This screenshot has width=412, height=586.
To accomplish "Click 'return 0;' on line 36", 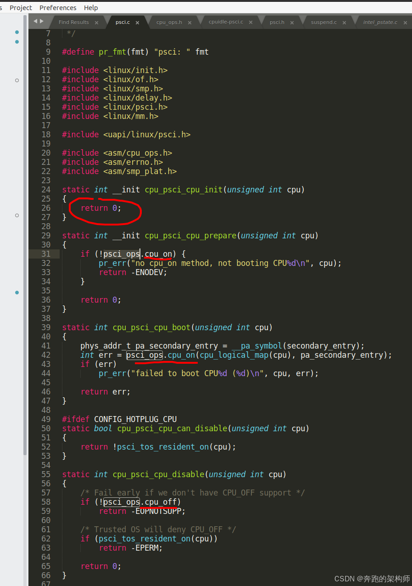I will (x=101, y=300).
